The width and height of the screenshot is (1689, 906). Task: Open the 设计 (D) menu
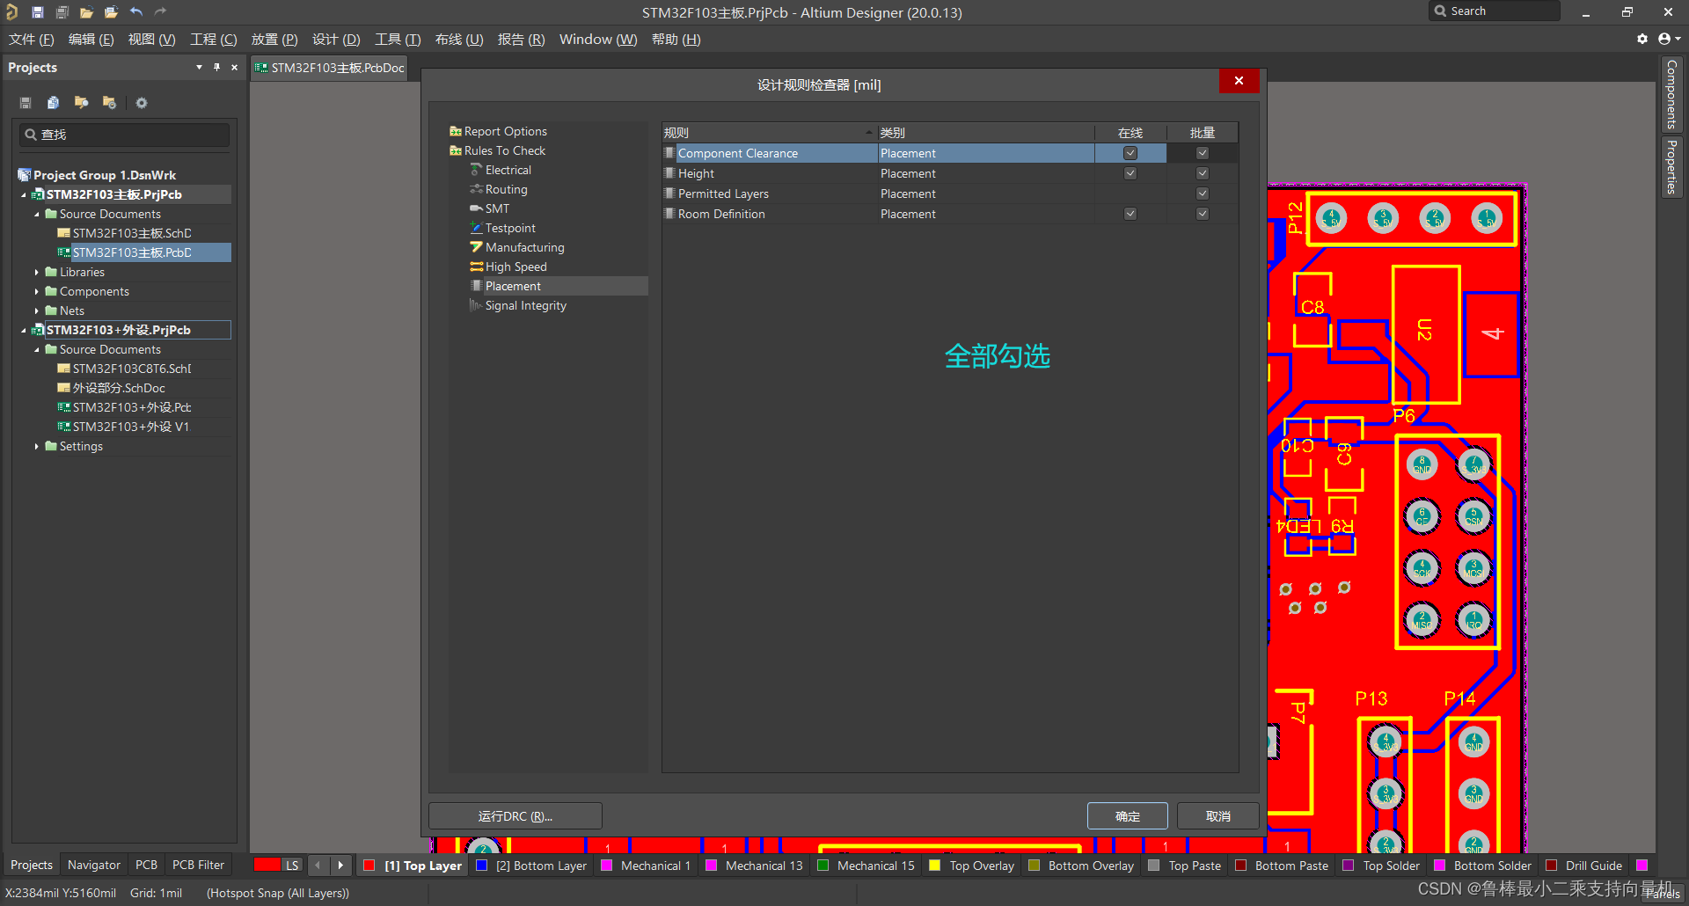(336, 39)
